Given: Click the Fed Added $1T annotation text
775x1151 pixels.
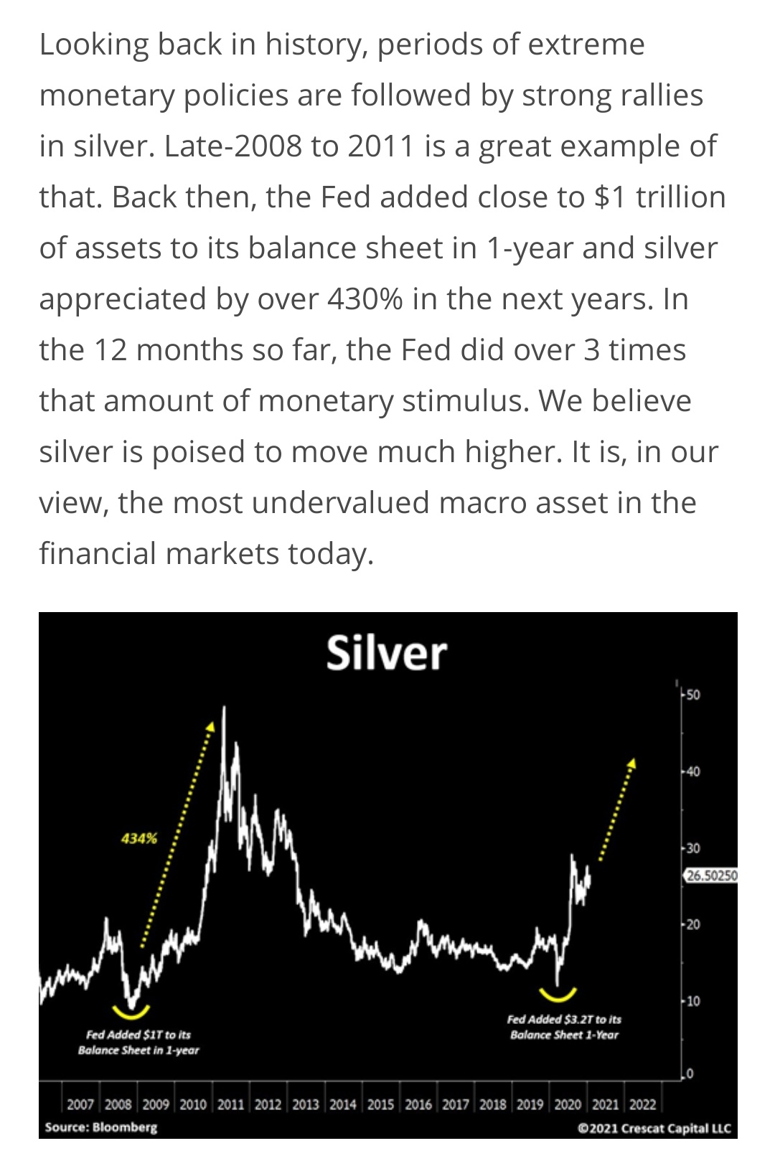Looking at the screenshot, I should click(x=138, y=1042).
